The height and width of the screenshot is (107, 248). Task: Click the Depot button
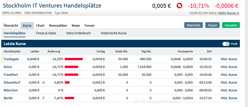(x=212, y=25)
